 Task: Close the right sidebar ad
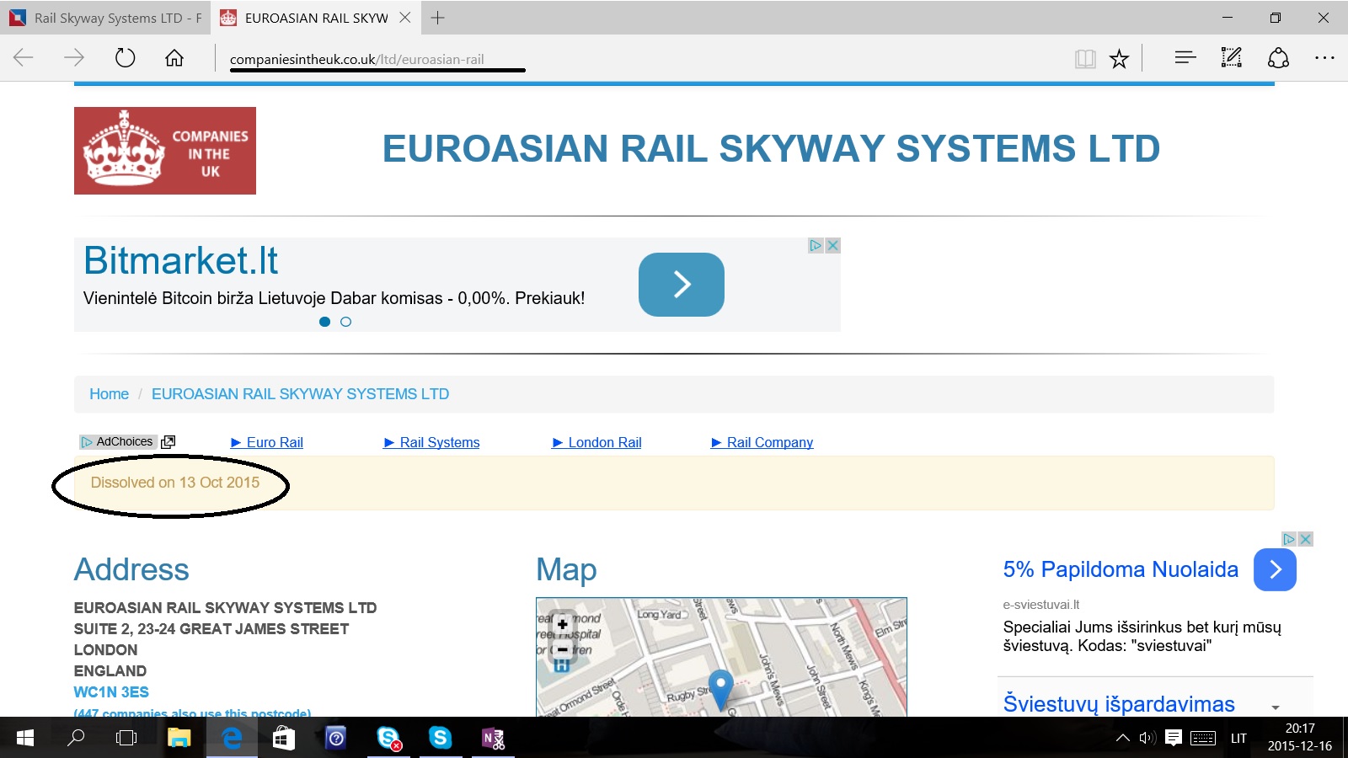(x=1305, y=539)
